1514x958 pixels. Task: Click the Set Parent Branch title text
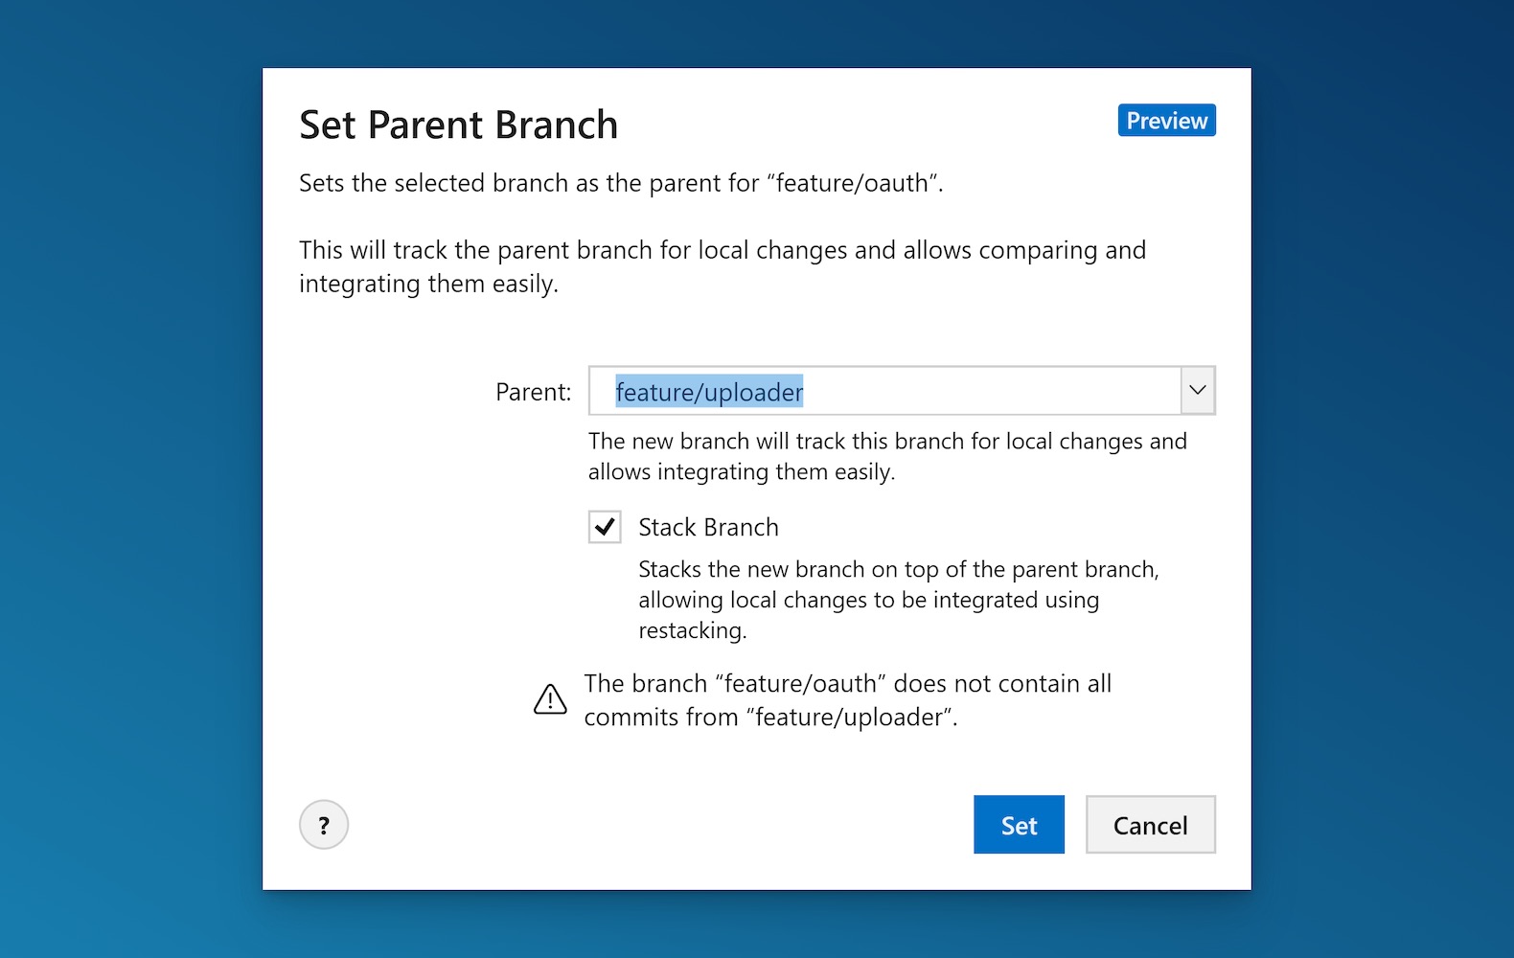tap(459, 125)
